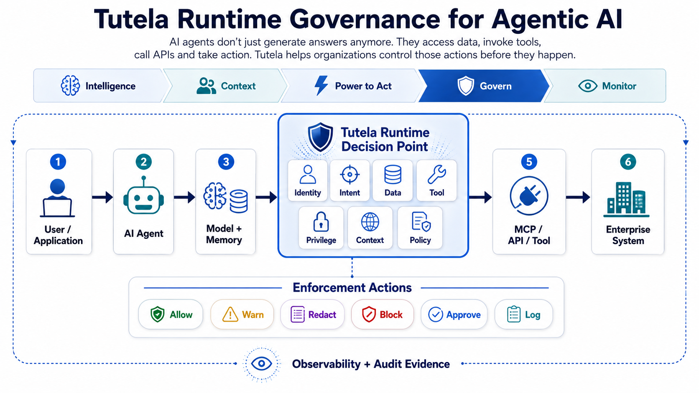Click the 'Enterprise System' label

coord(628,235)
